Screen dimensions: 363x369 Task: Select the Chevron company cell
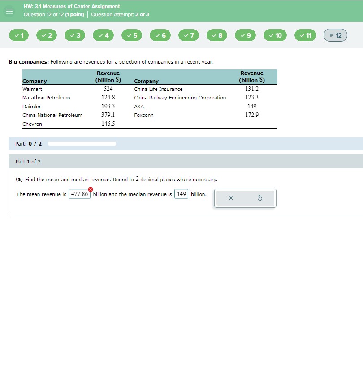(32, 124)
